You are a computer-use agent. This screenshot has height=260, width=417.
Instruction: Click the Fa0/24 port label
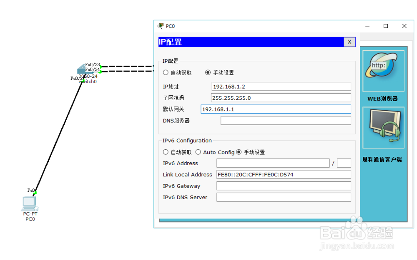(92, 69)
